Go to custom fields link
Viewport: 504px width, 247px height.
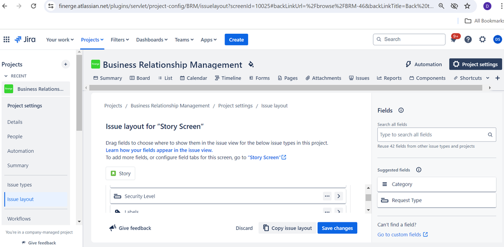pos(403,234)
